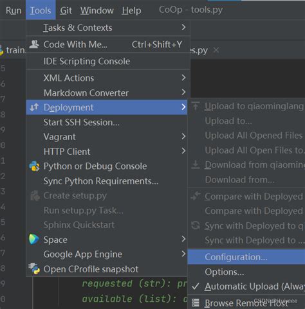Image resolution: width=305 pixels, height=309 pixels.
Task: Expand the Markdown Converter submenu arrow
Action: 183,93
